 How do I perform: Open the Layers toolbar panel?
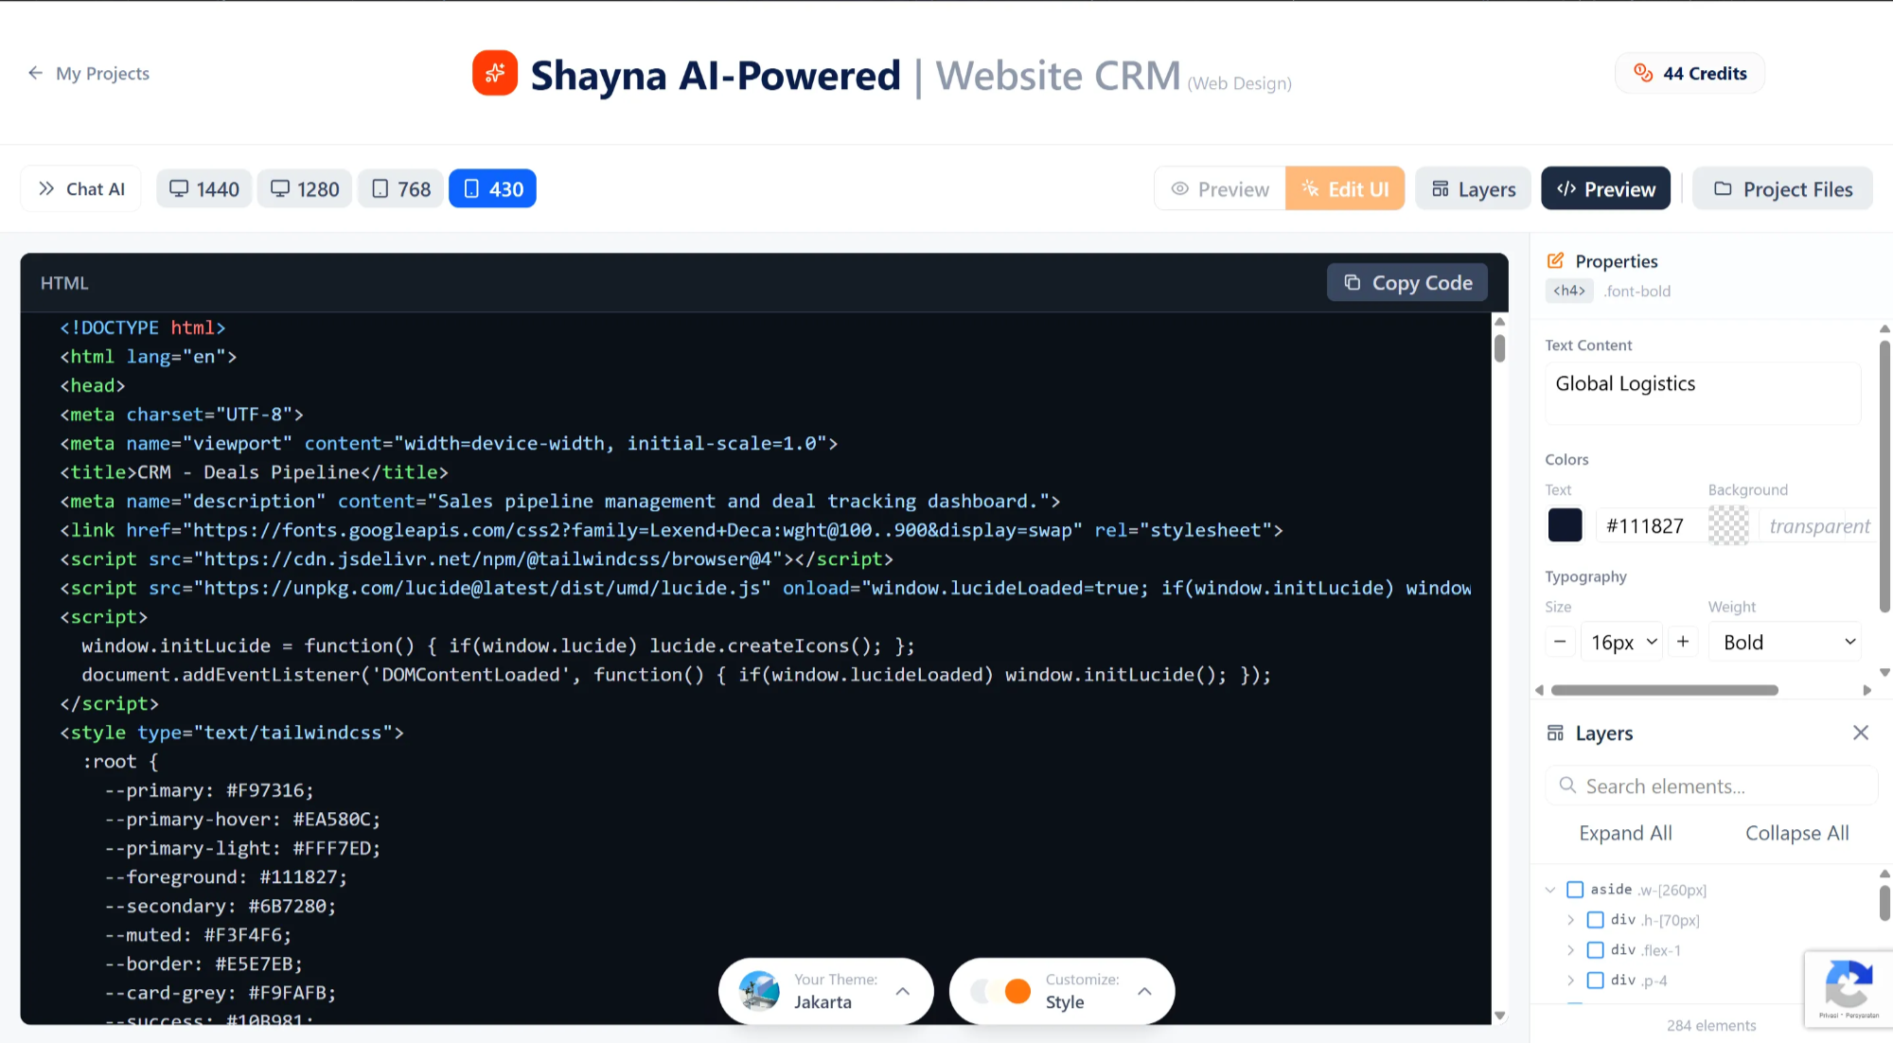[x=1473, y=188]
